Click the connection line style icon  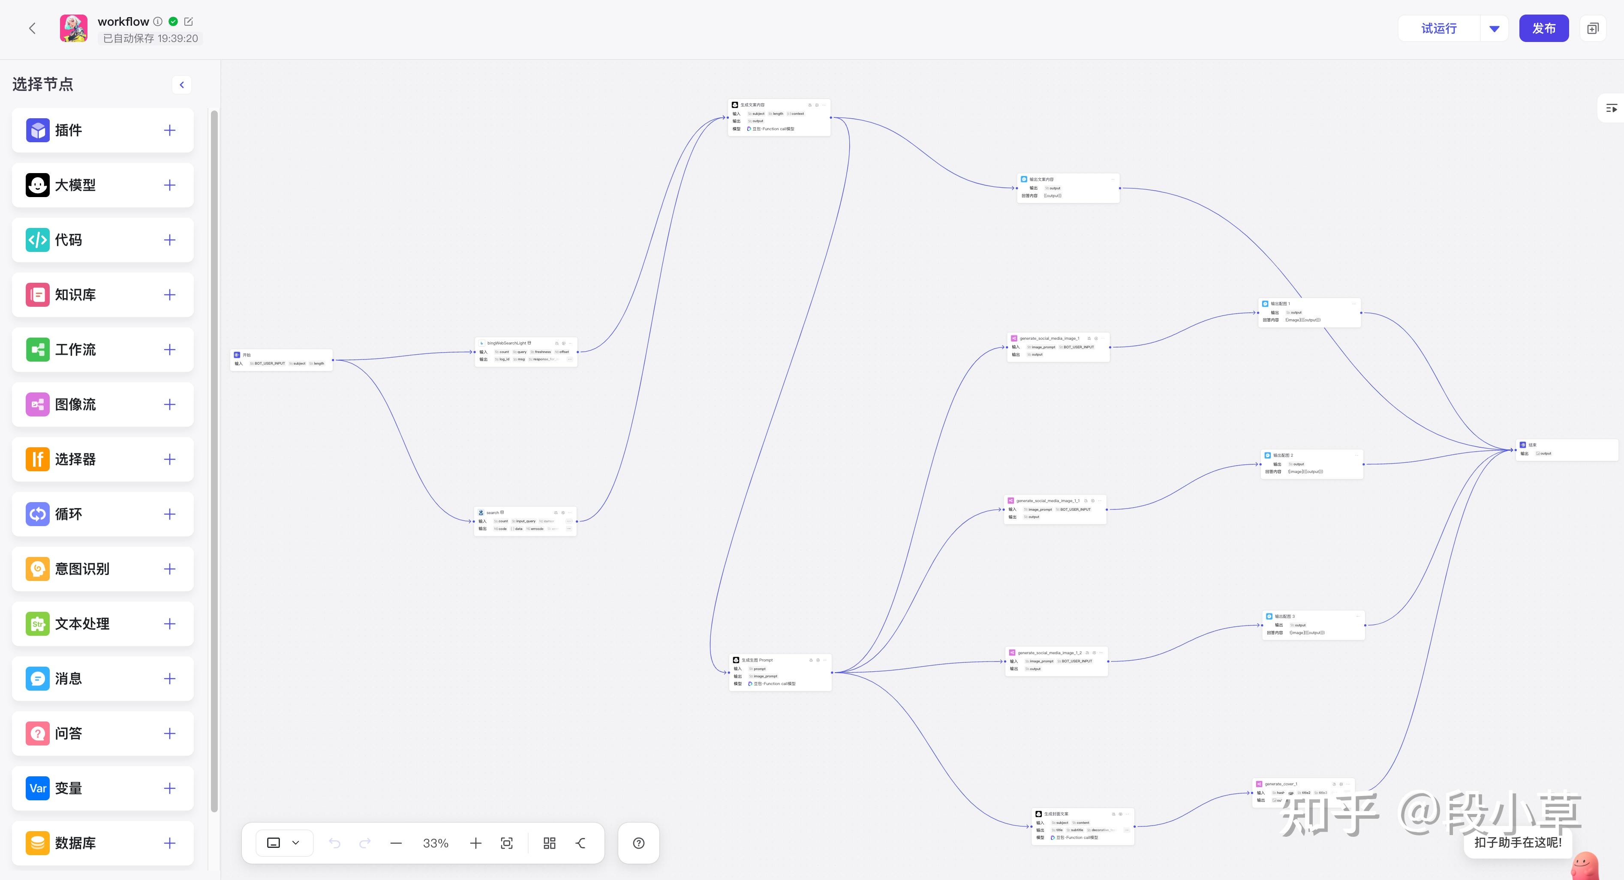[580, 843]
